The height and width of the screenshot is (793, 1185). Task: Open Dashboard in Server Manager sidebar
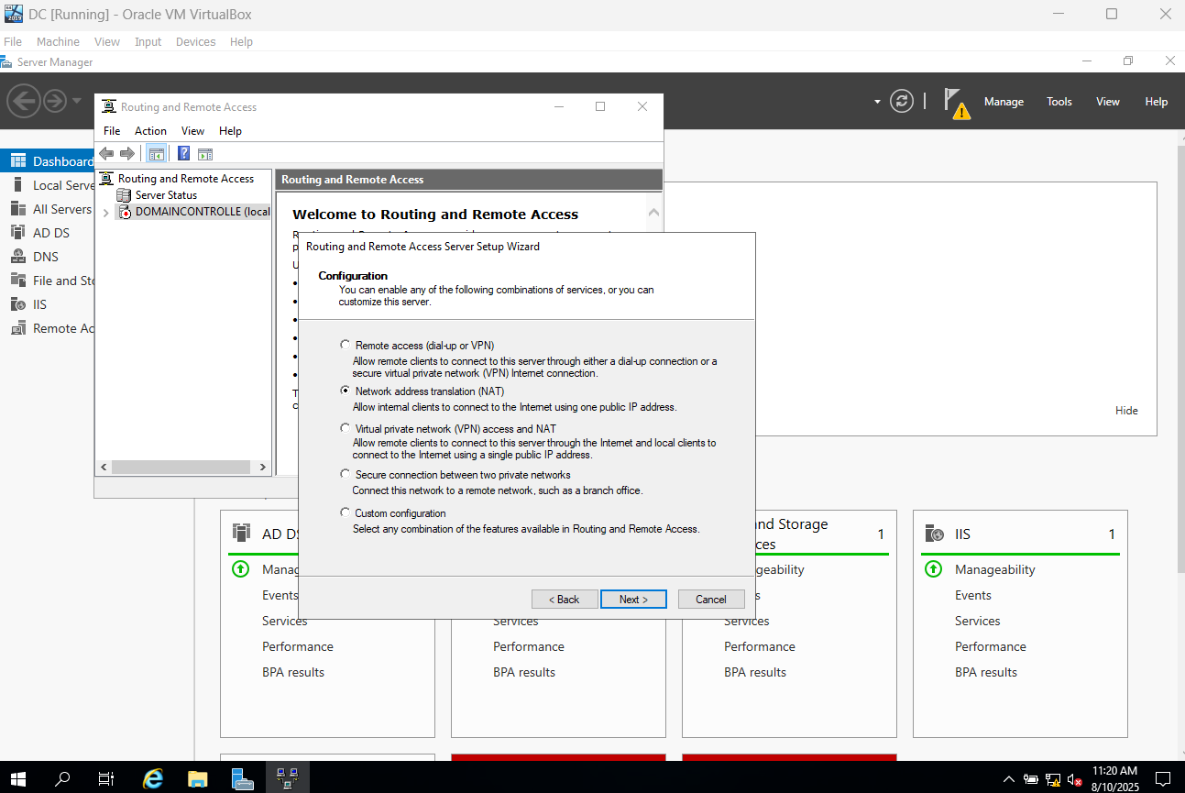[48, 161]
